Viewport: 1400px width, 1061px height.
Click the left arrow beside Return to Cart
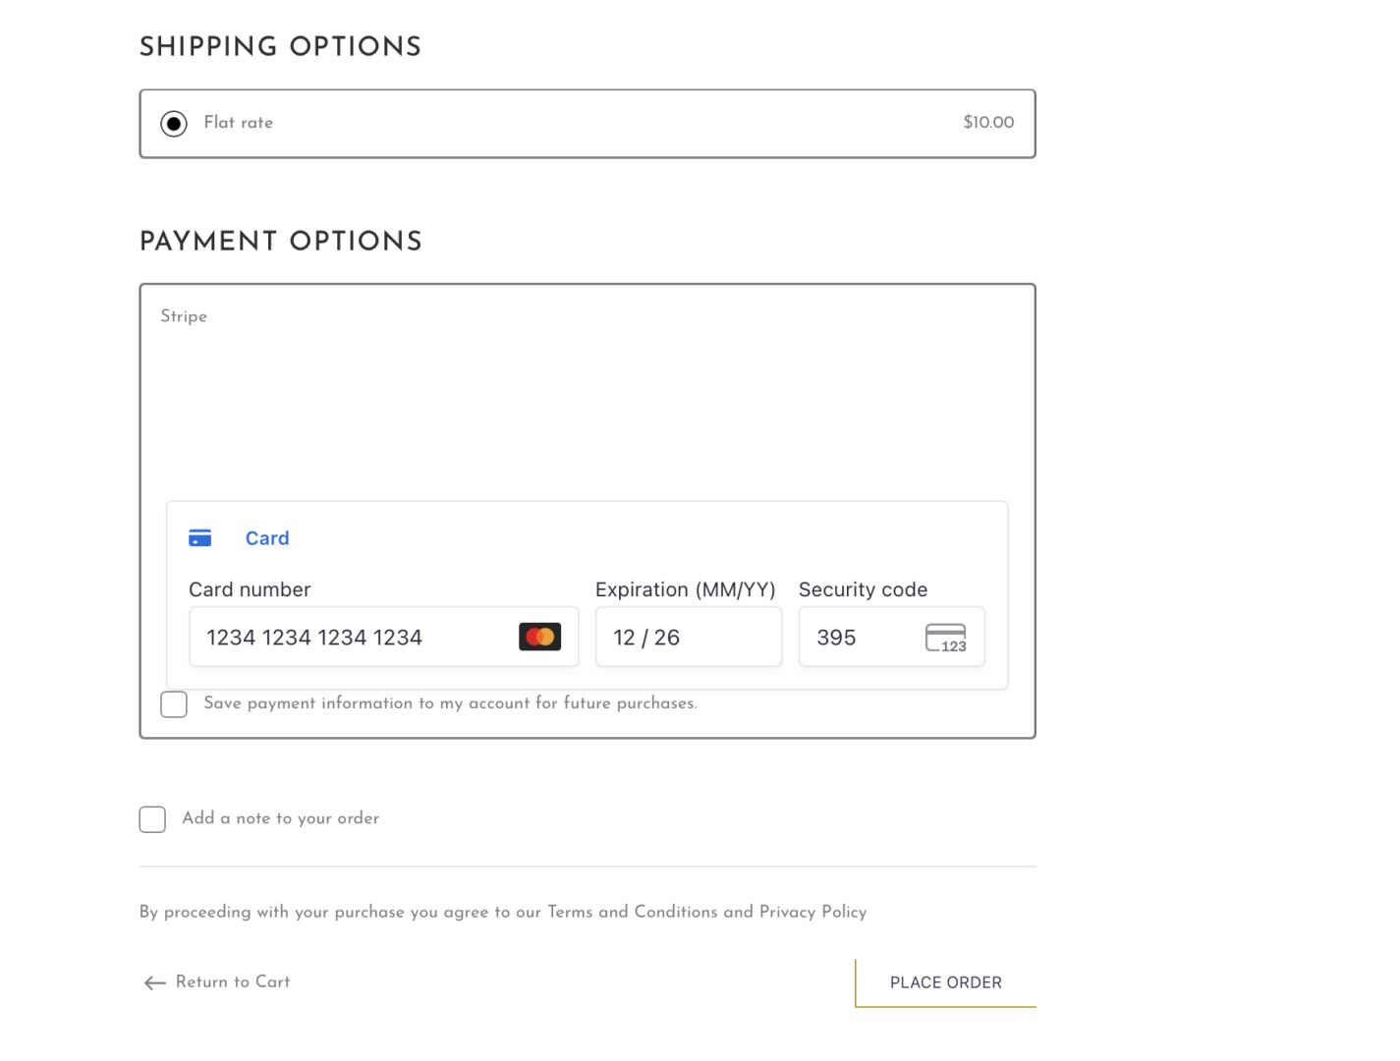coord(154,983)
